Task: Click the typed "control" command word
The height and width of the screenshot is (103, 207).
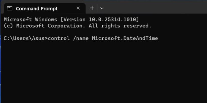Action: (x=59, y=38)
